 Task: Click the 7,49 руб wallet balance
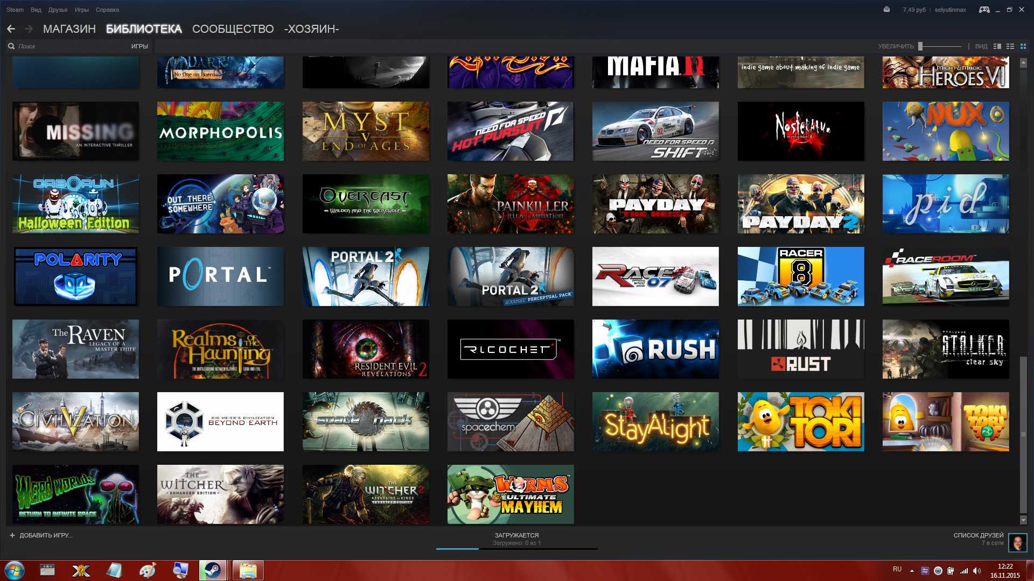914,10
